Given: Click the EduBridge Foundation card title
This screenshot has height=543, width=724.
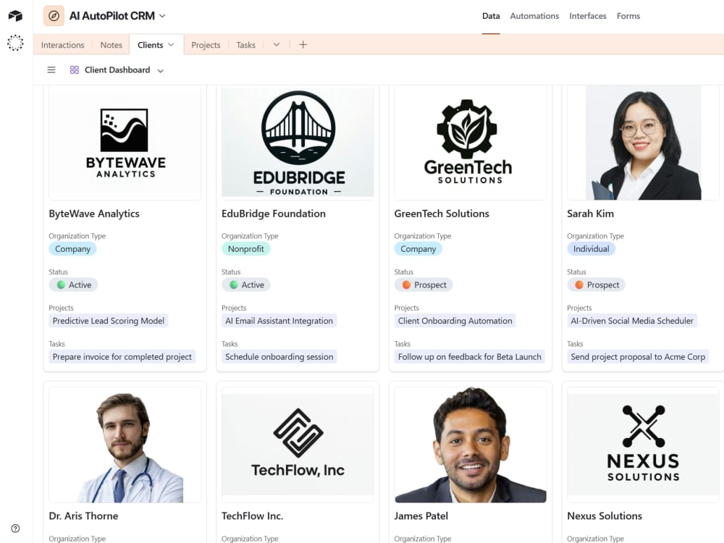Looking at the screenshot, I should (274, 214).
